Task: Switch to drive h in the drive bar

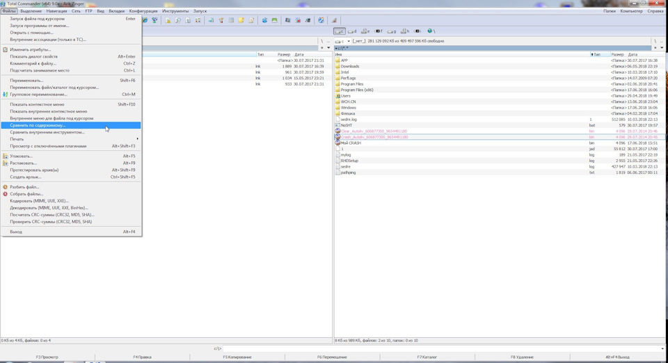Action: tap(405, 31)
